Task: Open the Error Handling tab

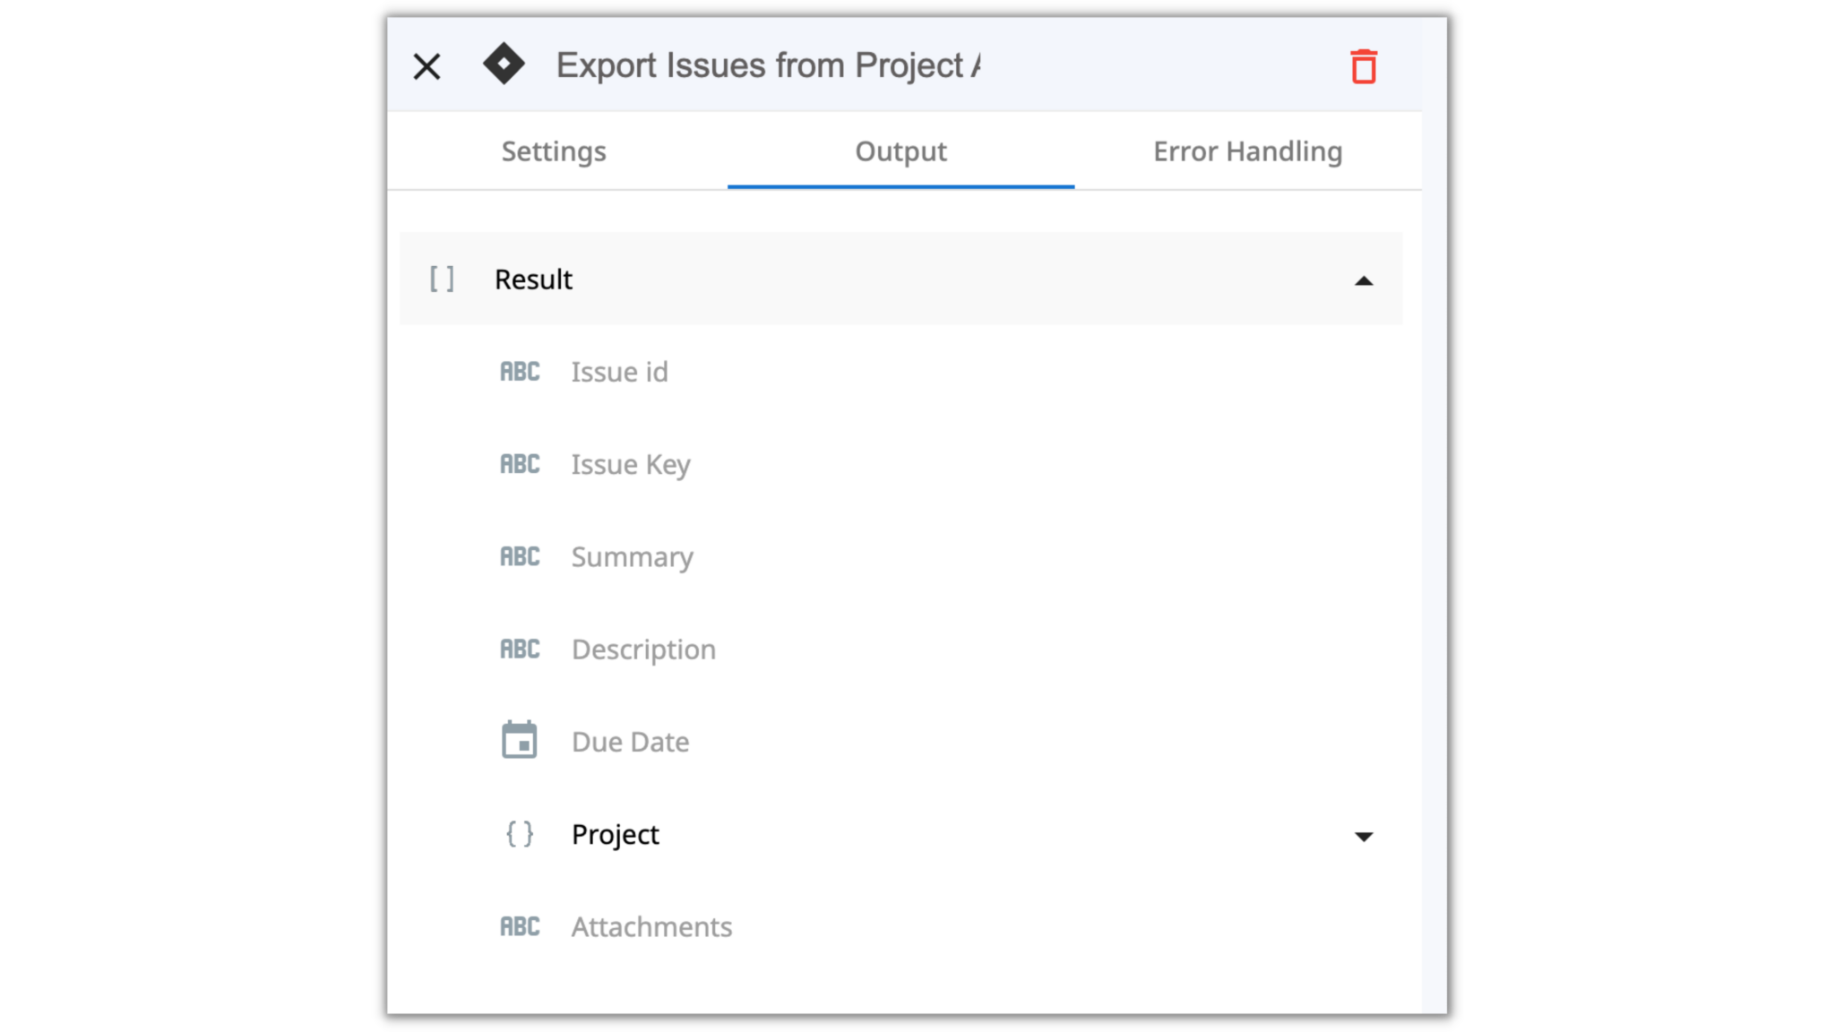Action: pos(1247,151)
